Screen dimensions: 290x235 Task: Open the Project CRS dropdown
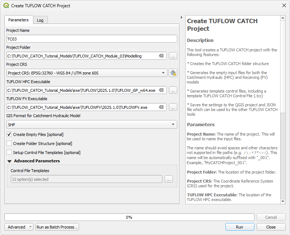[x=87, y=73]
